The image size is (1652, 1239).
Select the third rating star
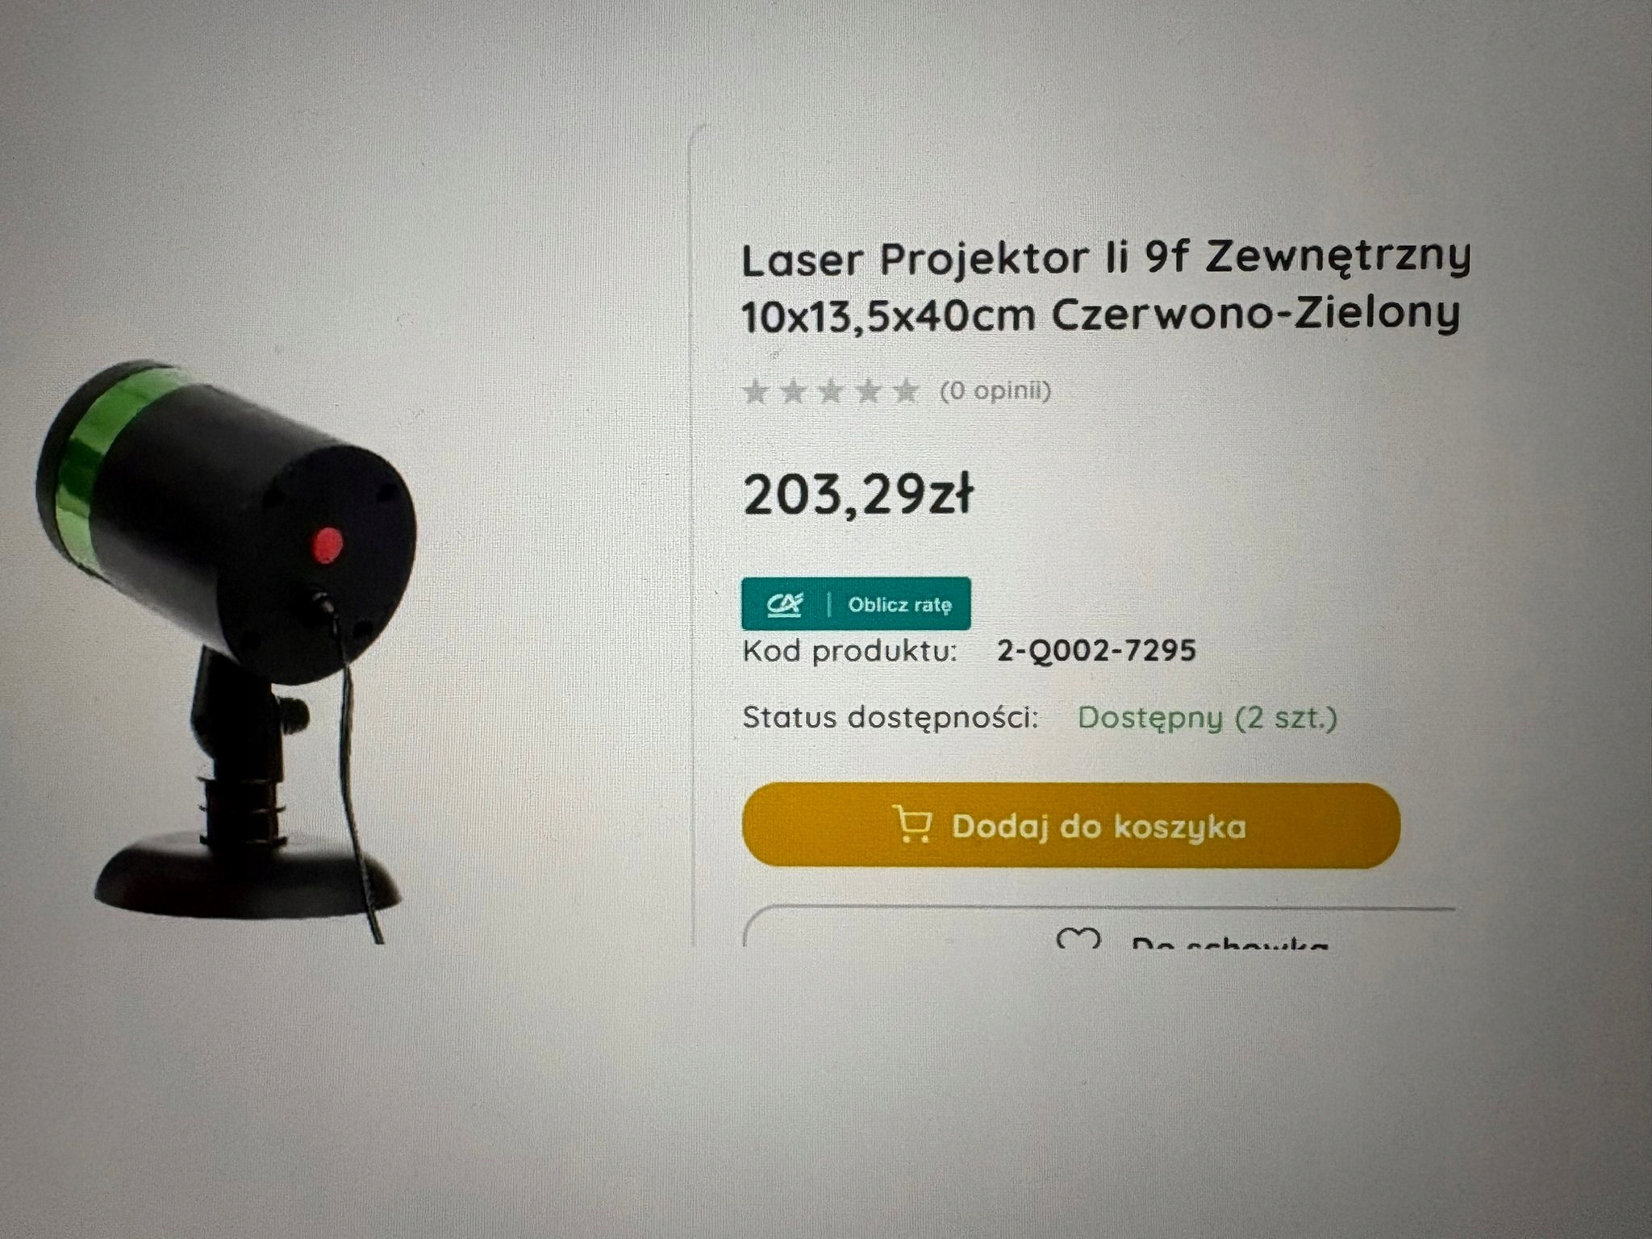(831, 392)
